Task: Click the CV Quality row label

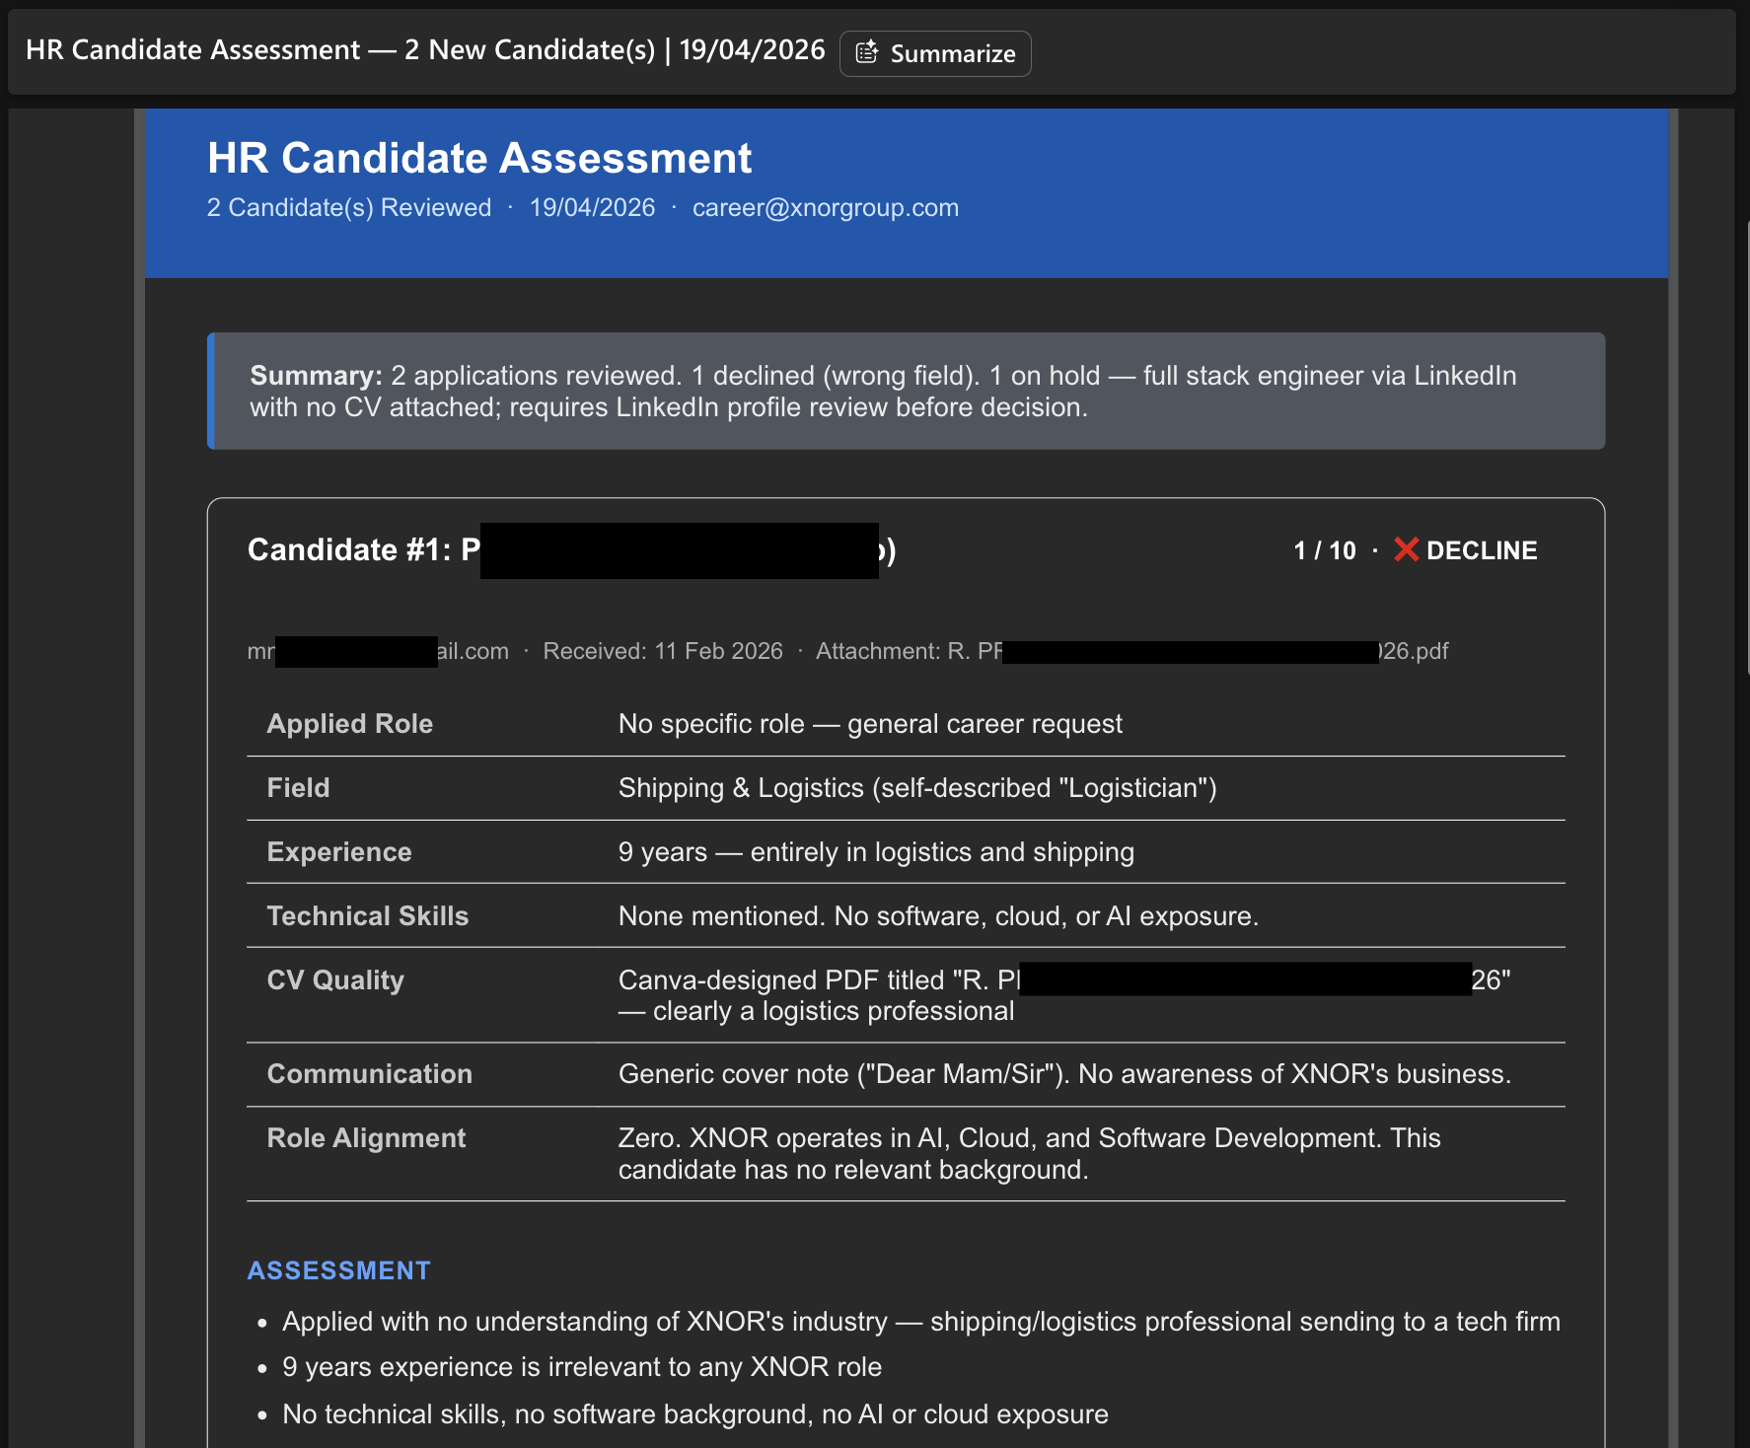Action: click(x=335, y=980)
